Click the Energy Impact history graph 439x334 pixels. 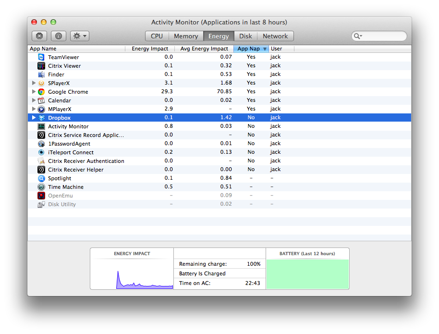pos(132,274)
